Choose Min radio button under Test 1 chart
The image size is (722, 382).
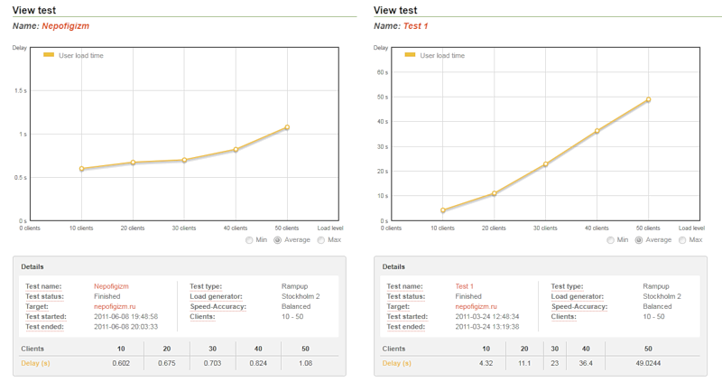610,240
